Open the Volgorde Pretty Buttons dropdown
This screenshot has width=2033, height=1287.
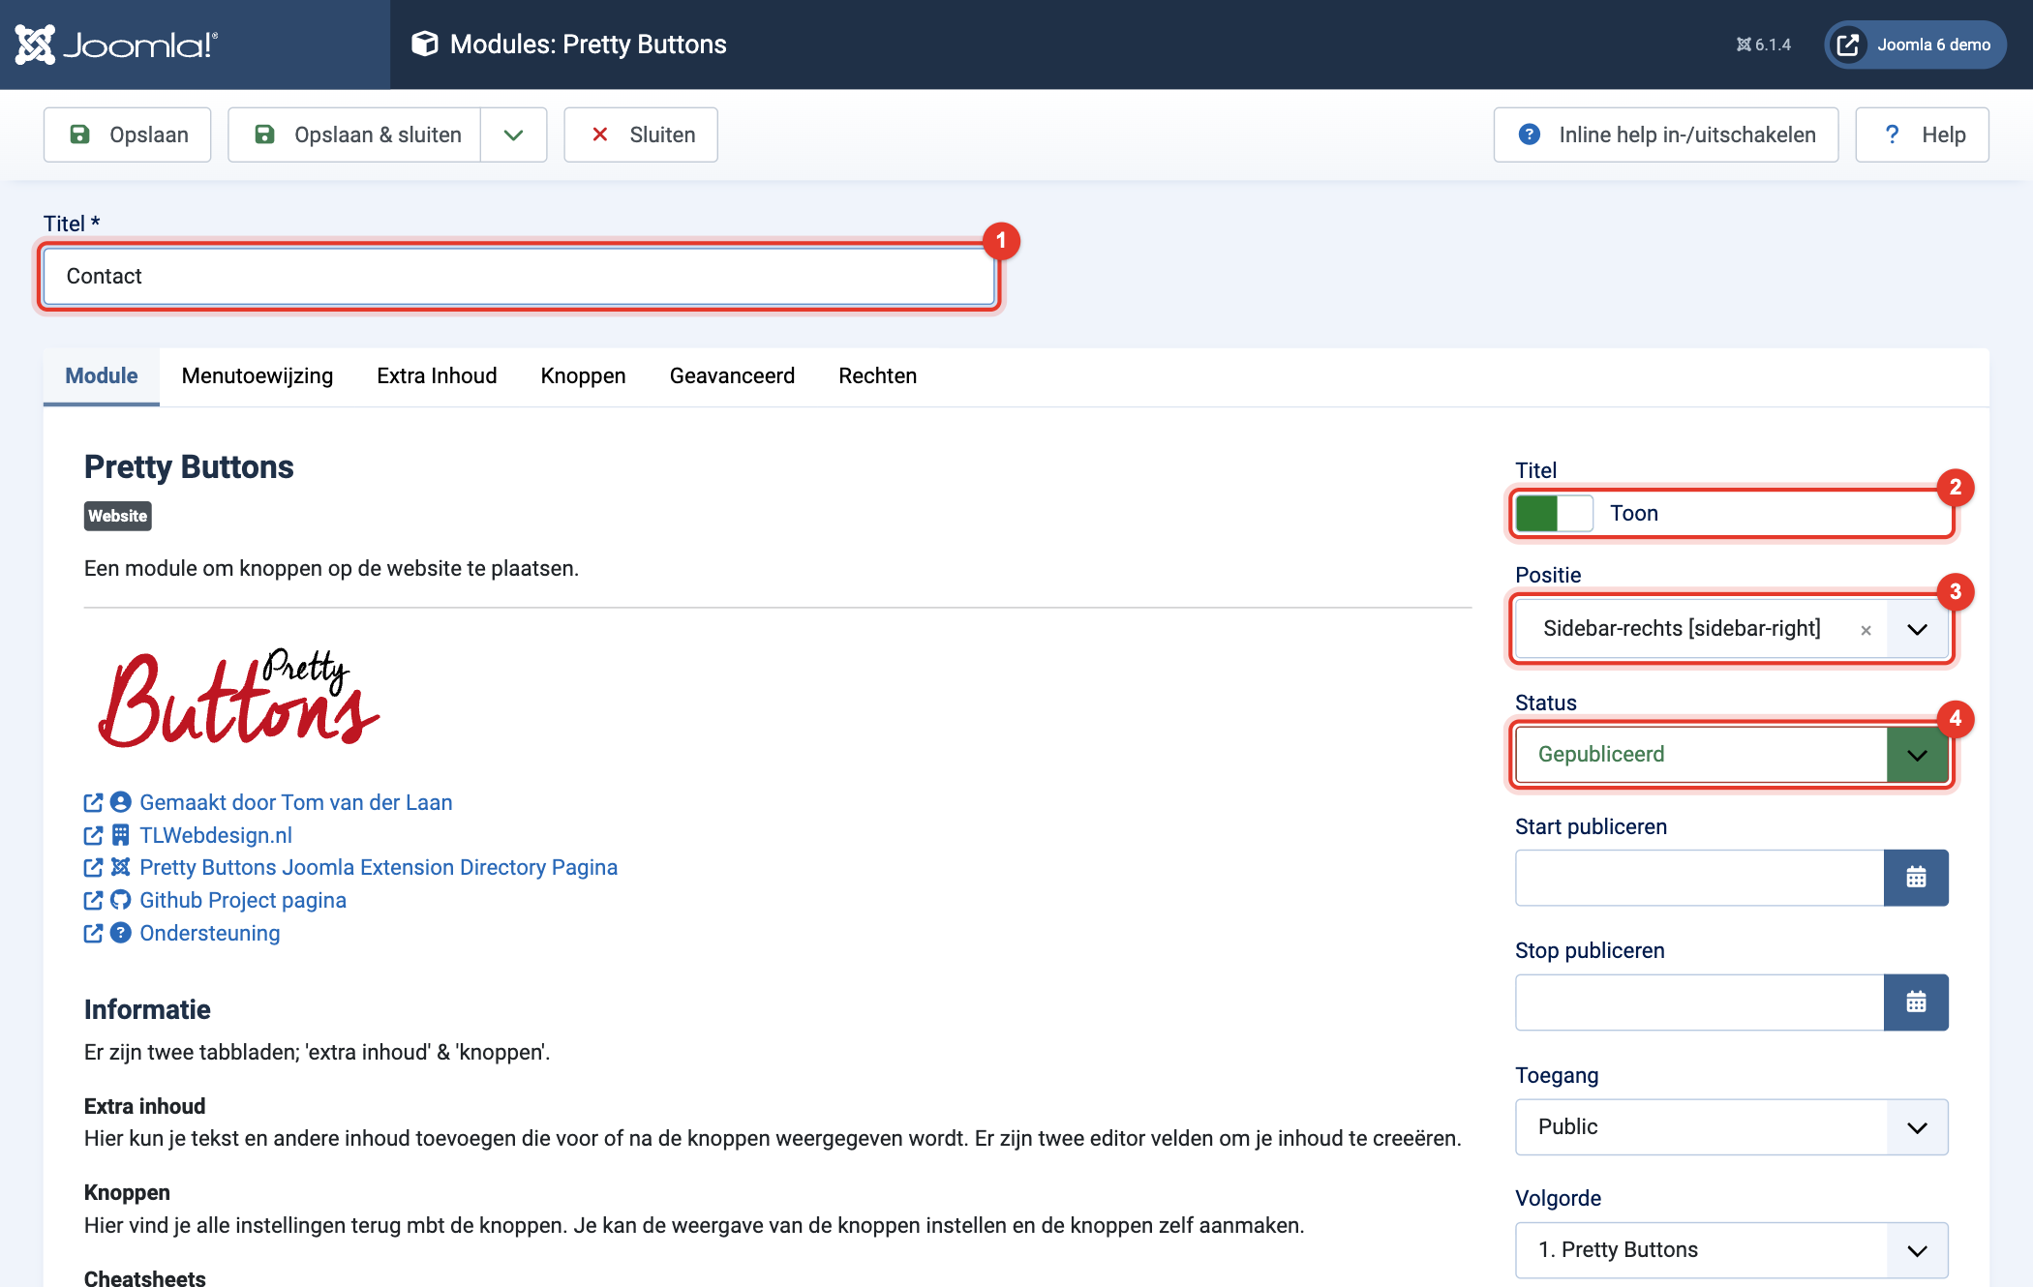coord(1732,1250)
